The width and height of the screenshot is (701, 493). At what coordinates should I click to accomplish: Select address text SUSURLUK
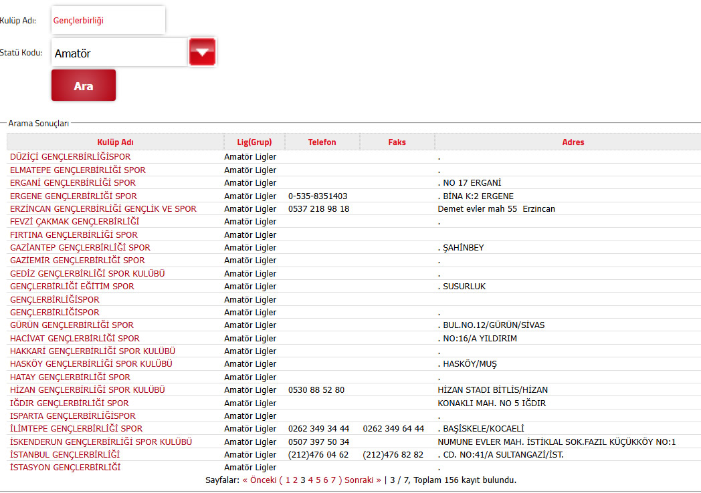point(464,286)
